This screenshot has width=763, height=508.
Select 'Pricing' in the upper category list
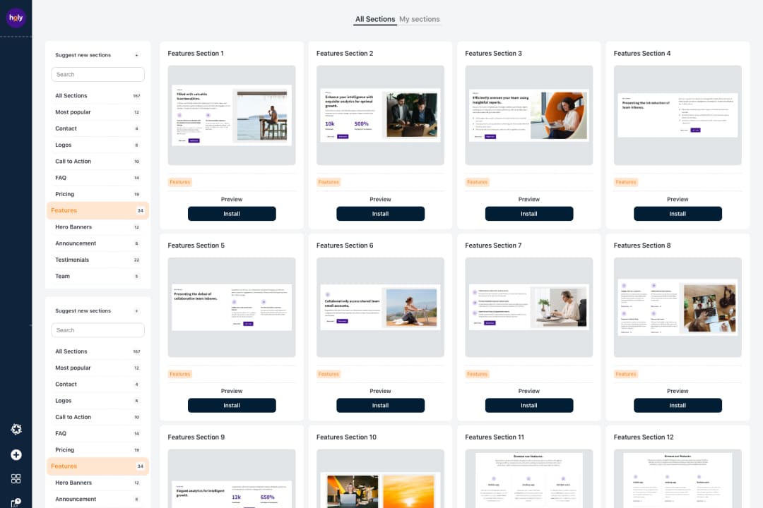coord(97,194)
